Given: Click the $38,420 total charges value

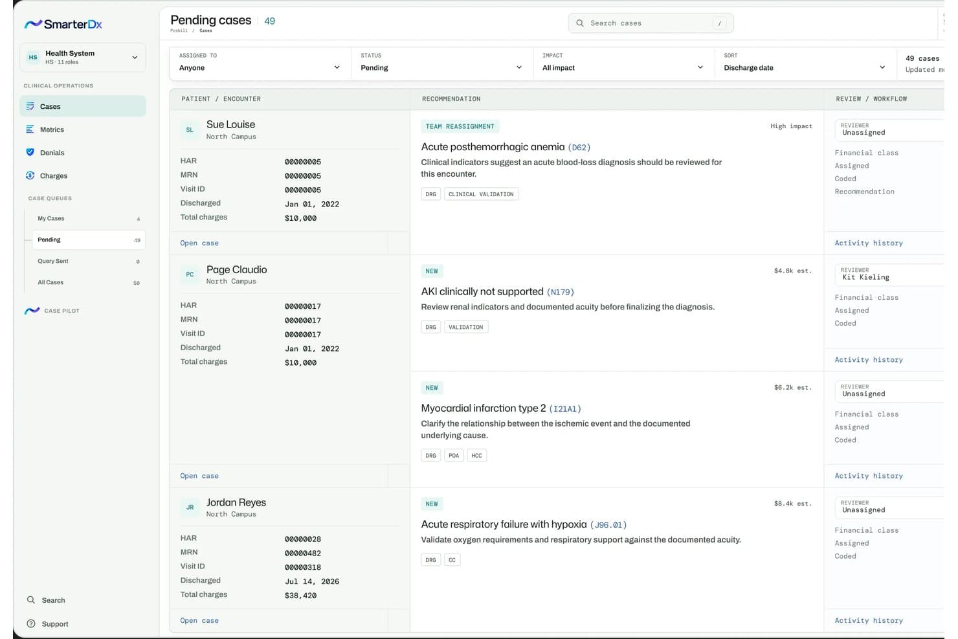Looking at the screenshot, I should [x=300, y=596].
